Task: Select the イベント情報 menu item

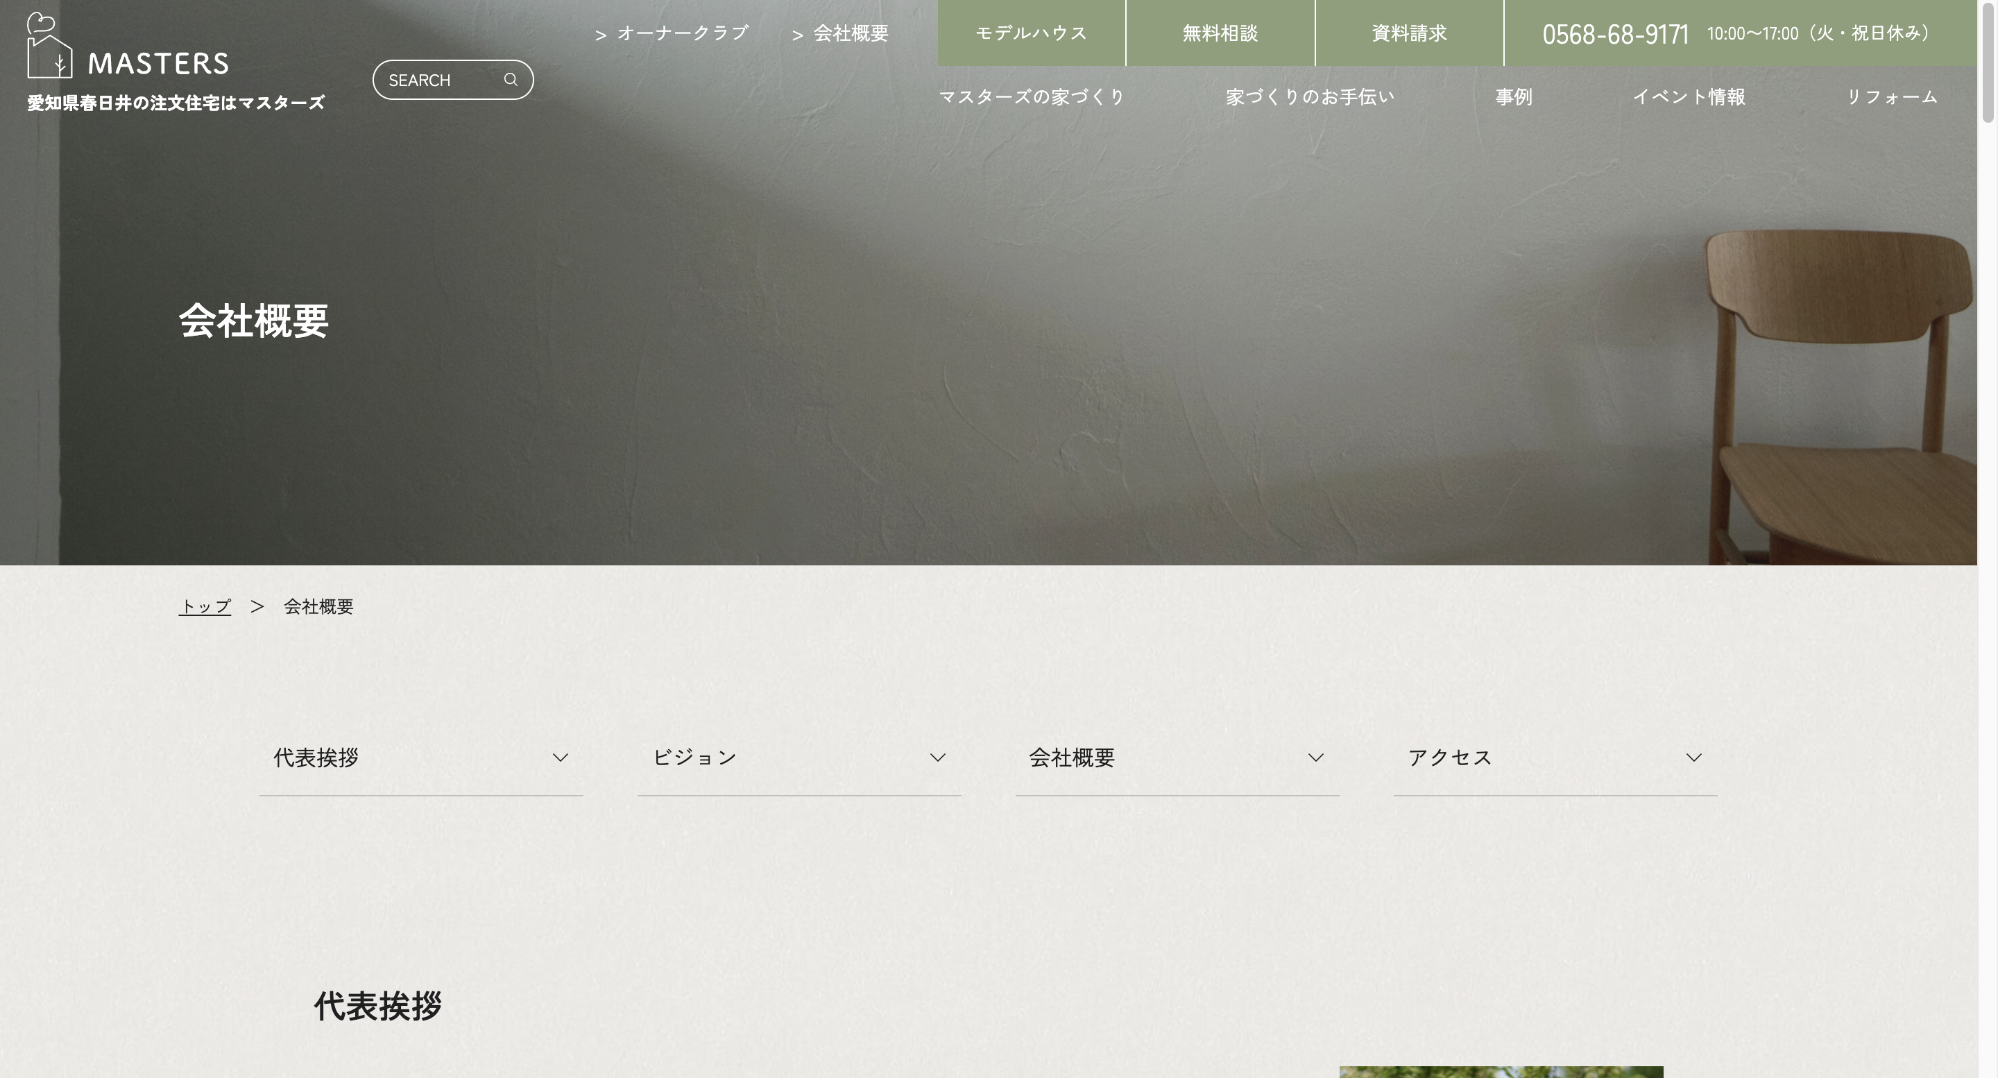Action: (1689, 97)
